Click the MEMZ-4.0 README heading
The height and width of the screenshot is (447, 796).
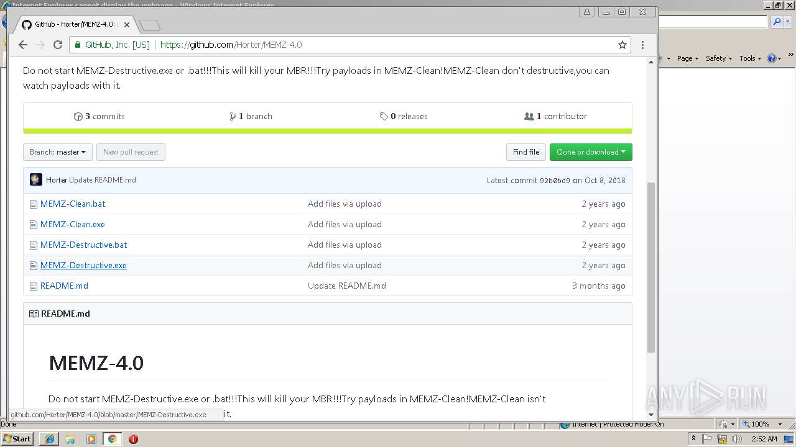(x=96, y=363)
